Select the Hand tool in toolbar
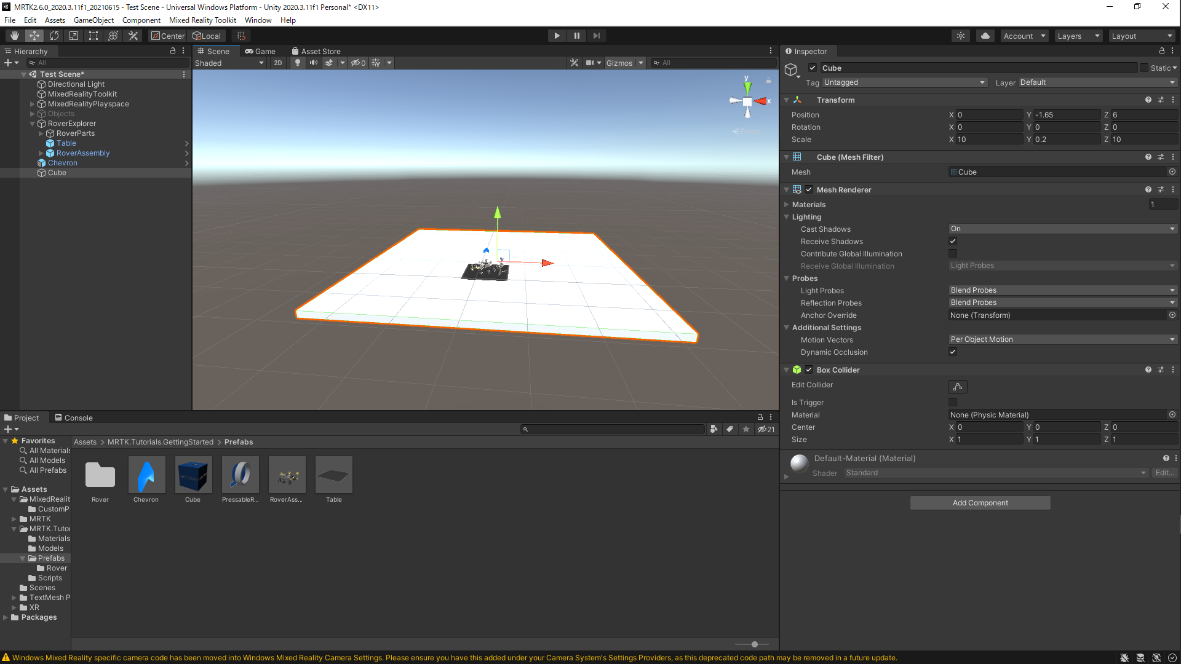 [15, 36]
